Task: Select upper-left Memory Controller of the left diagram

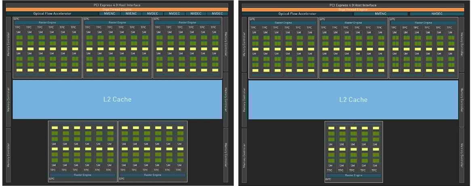Action: click(8, 44)
